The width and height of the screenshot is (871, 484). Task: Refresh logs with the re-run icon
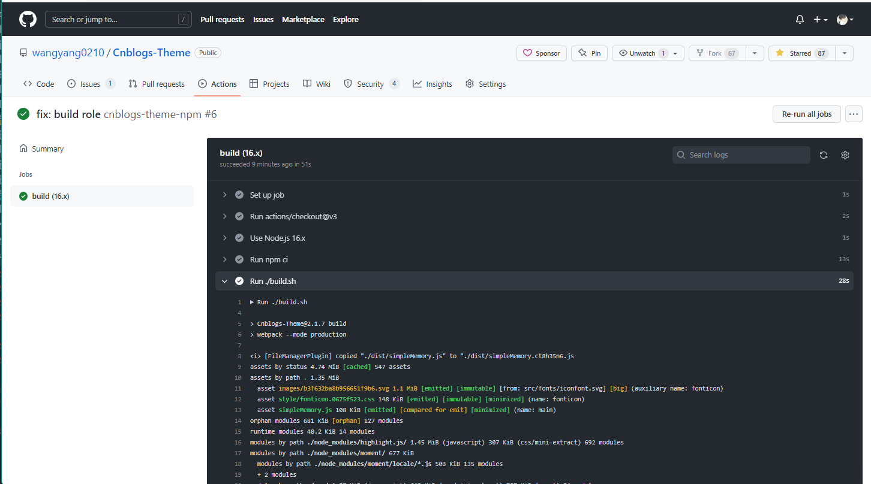click(824, 155)
